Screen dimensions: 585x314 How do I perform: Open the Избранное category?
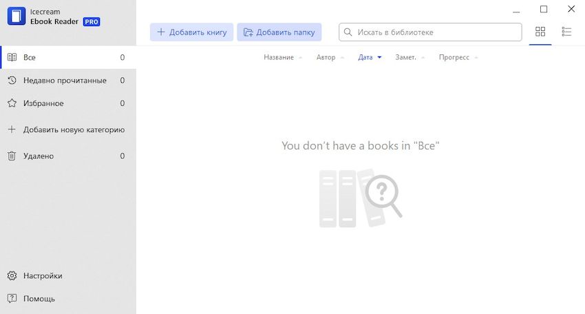point(43,103)
